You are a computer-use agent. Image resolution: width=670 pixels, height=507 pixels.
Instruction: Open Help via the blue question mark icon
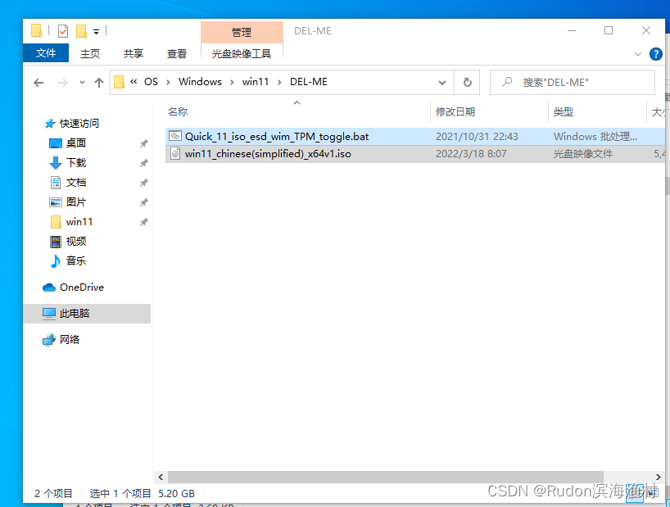click(x=655, y=54)
